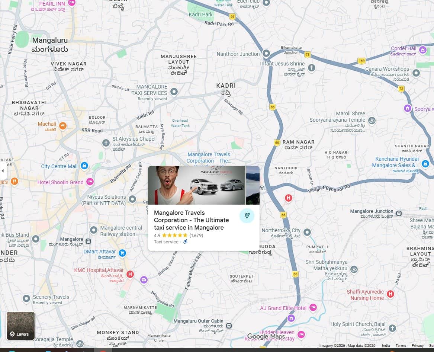
Task: Click the Niveus Solutions marker icon
Action: coord(133,199)
